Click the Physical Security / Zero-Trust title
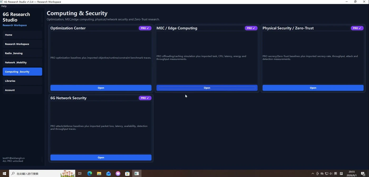The width and height of the screenshot is (369, 177). (288, 28)
